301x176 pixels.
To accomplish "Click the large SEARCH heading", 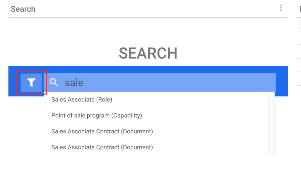I will coord(148,53).
